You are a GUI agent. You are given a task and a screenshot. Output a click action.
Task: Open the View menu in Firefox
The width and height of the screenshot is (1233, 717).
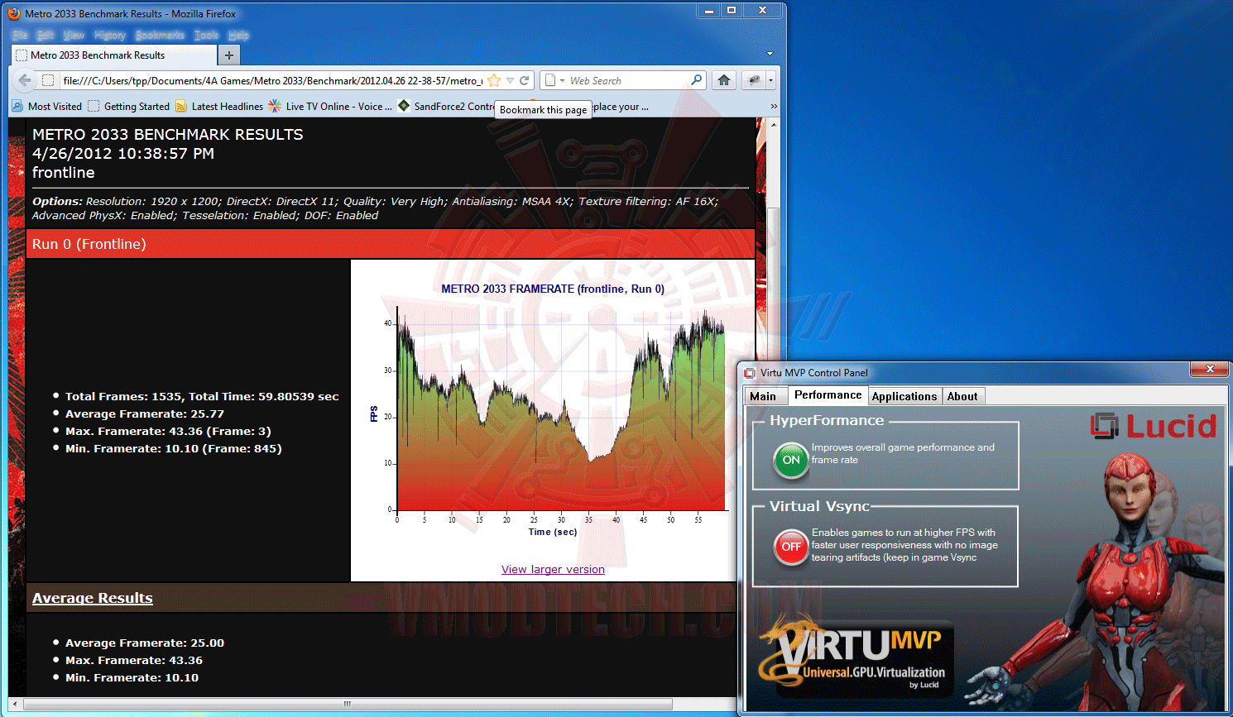coord(74,35)
